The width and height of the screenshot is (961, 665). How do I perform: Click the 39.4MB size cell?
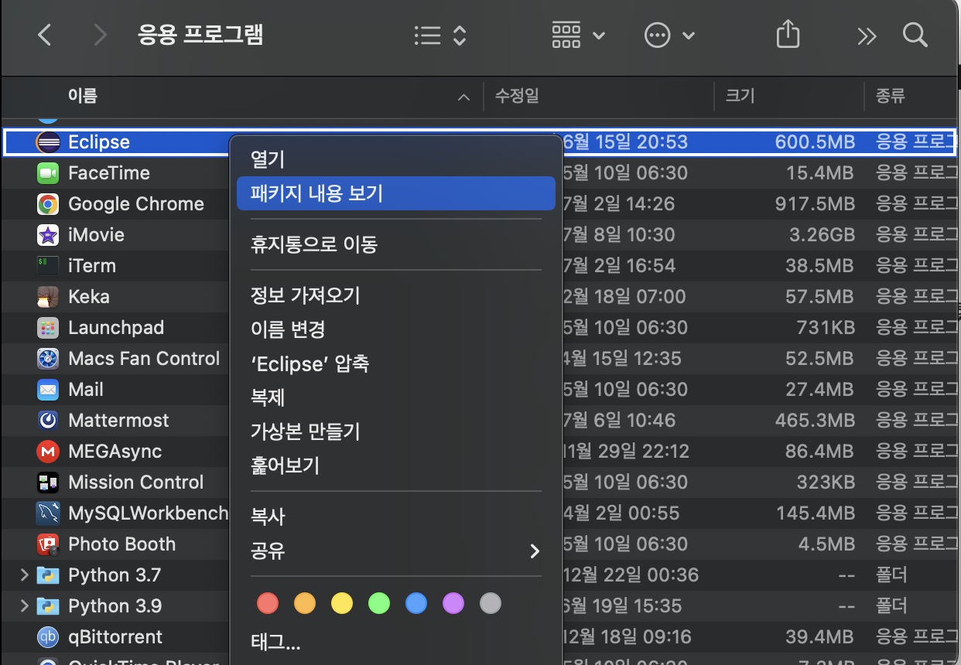point(821,637)
